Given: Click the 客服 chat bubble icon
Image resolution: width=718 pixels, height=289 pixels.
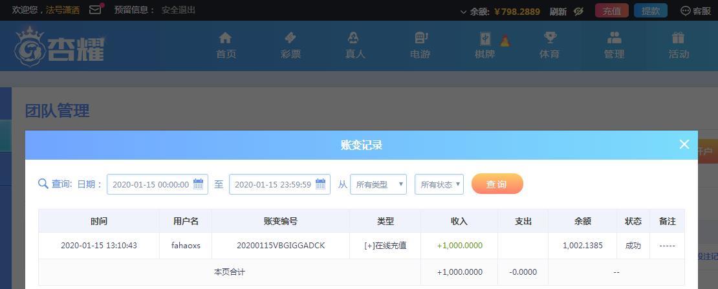Looking at the screenshot, I should click(686, 11).
